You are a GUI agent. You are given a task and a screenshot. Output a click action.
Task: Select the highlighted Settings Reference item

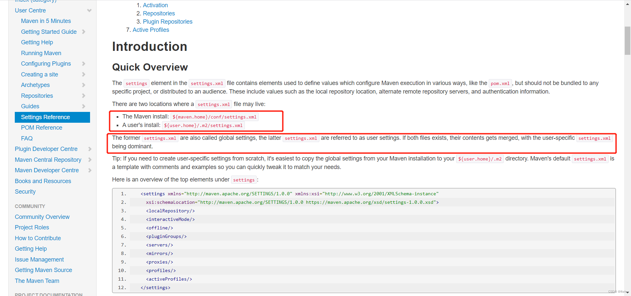tap(52, 117)
